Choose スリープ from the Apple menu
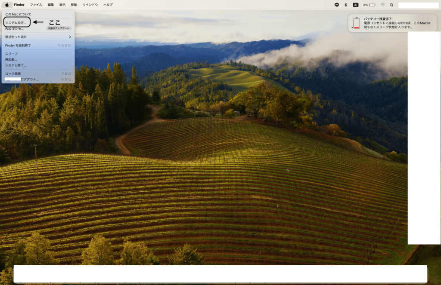The width and height of the screenshot is (441, 285). coord(38,54)
